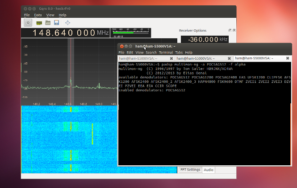297x188 pixels.
Task: Open the Gqrx File menu
Action: (x=26, y=15)
